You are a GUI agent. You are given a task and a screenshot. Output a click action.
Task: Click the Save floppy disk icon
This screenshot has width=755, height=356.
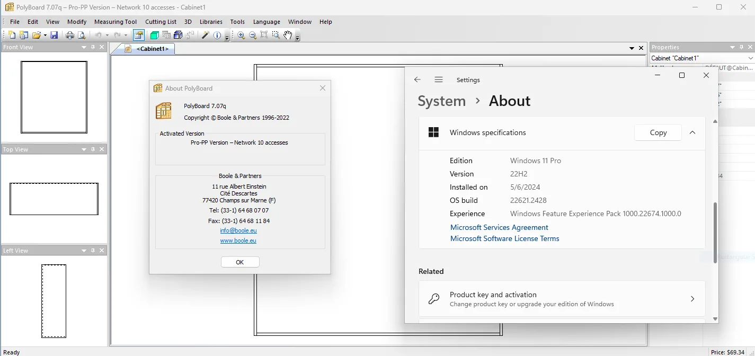(x=54, y=35)
